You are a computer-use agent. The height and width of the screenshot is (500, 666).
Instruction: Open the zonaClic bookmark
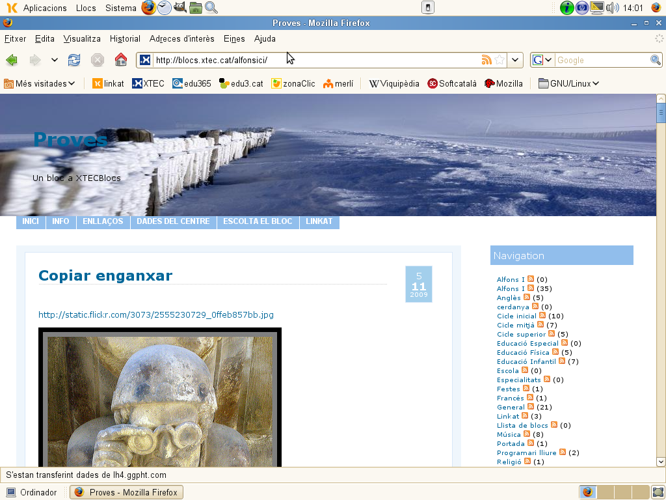click(x=293, y=84)
